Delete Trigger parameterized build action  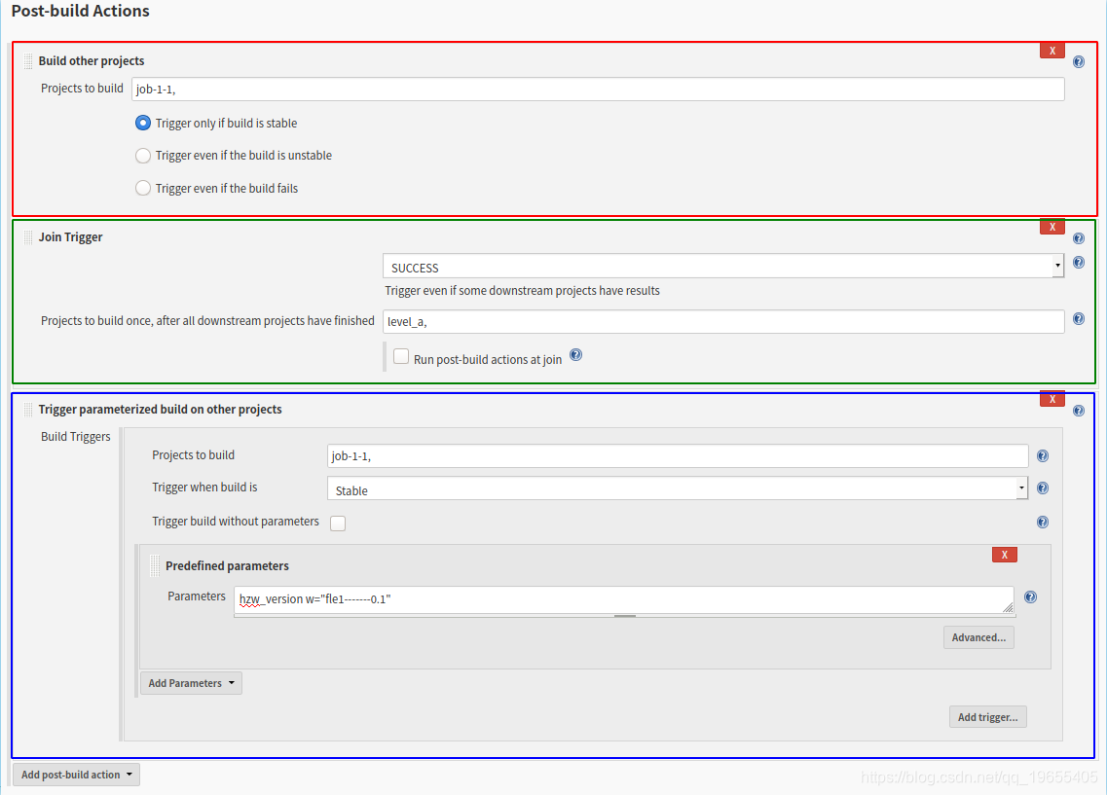[x=1052, y=399]
